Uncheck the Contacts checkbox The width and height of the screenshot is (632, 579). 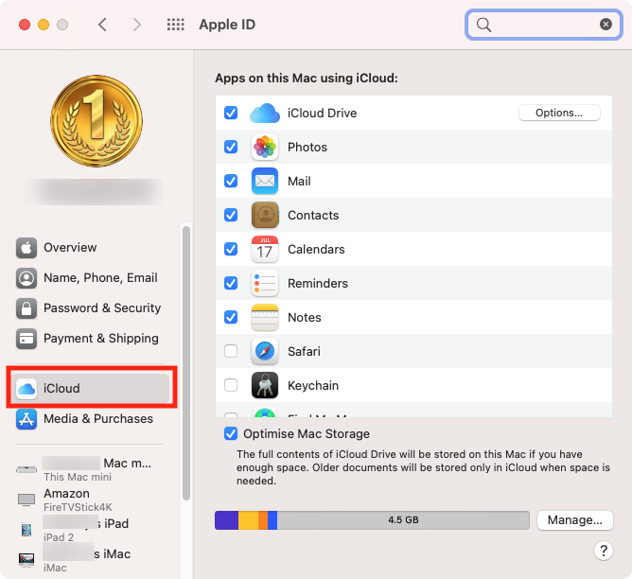tap(231, 215)
